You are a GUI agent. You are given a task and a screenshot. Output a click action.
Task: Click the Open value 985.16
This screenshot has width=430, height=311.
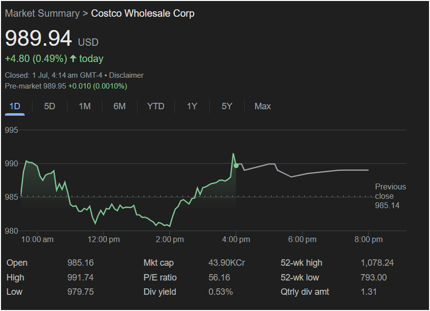[81, 263]
